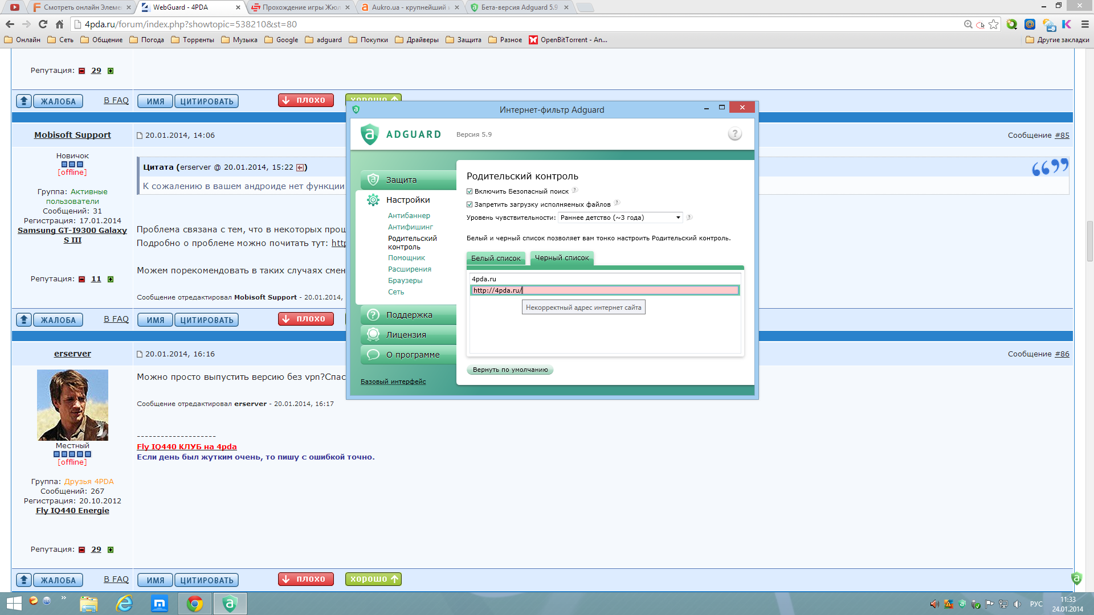Image resolution: width=1094 pixels, height=615 pixels.
Task: Navigate back with browser arrow
Action: coord(10,24)
